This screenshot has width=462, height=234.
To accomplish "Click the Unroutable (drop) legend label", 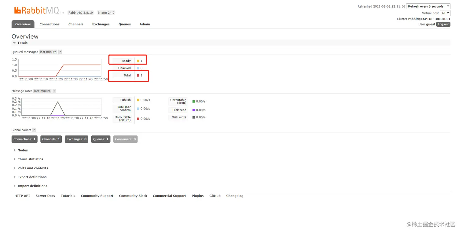I will tap(178, 101).
